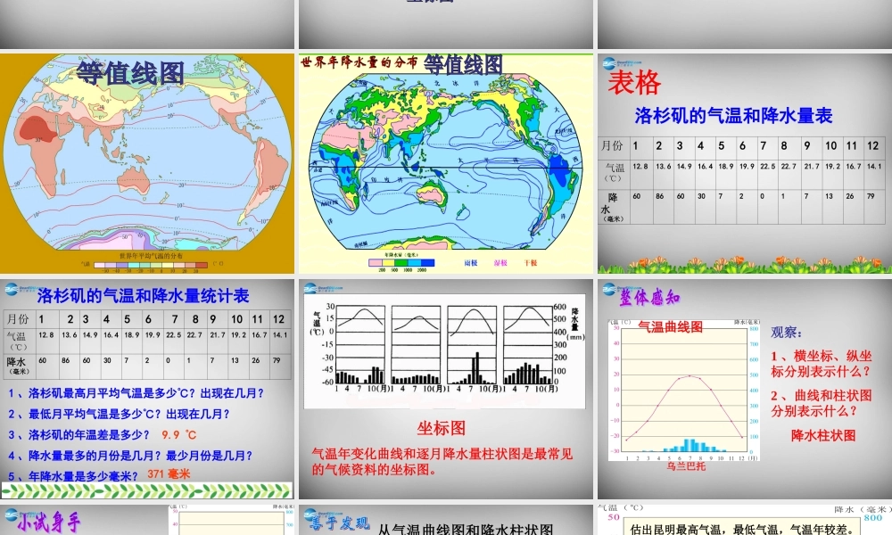Click the '气温(℃)' row label in the 统计表 slide
This screenshot has height=535, width=892.
click(18, 340)
